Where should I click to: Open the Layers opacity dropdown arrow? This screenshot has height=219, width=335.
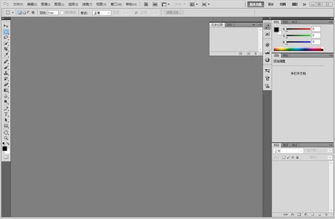click(x=330, y=151)
